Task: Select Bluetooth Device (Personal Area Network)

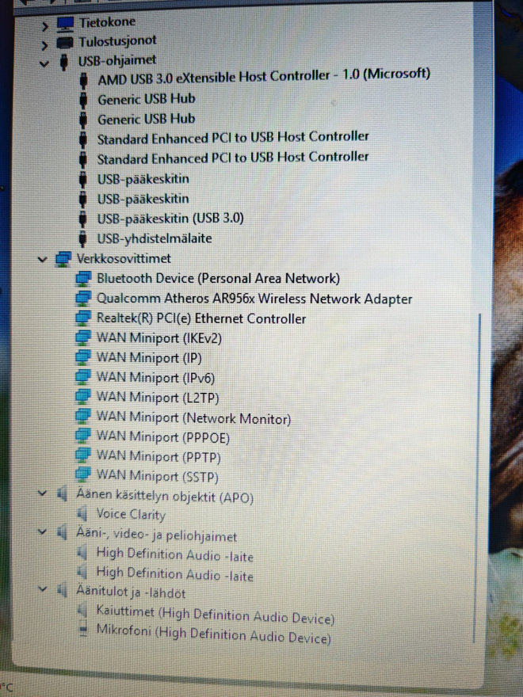Action: (x=219, y=278)
